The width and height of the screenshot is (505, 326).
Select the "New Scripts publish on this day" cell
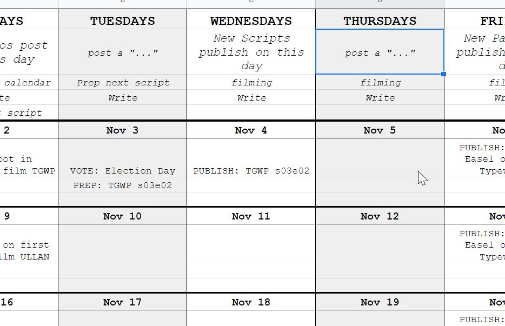click(x=251, y=52)
